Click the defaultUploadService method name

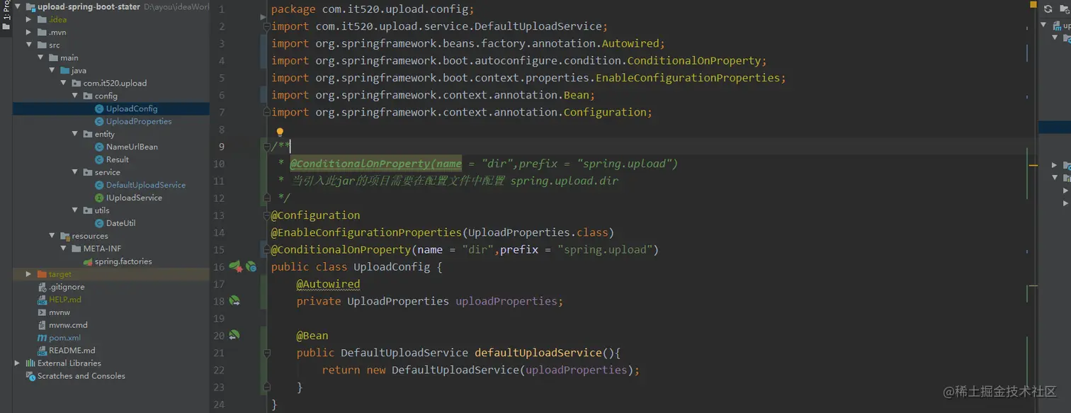[538, 353]
